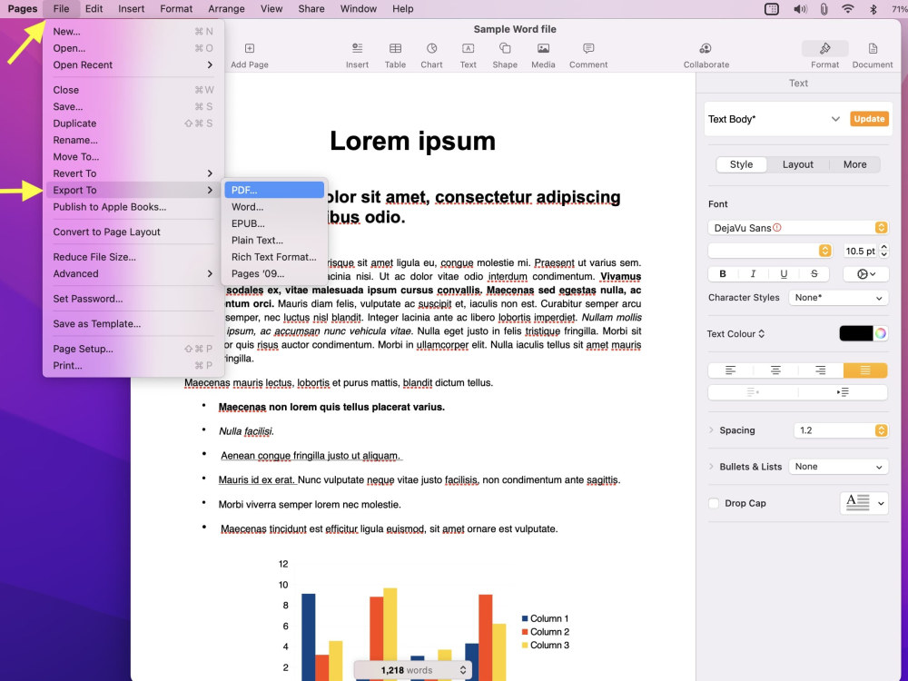Add a Chart from the toolbar

(431, 49)
